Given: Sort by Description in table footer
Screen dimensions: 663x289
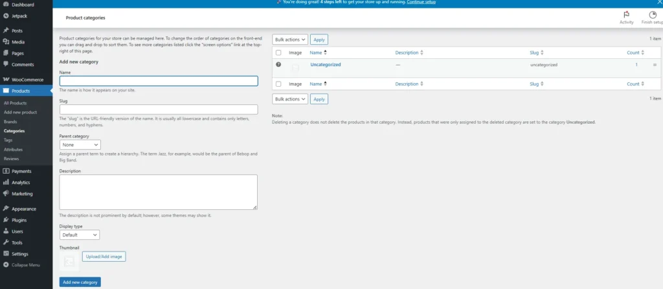Looking at the screenshot, I should tap(409, 84).
